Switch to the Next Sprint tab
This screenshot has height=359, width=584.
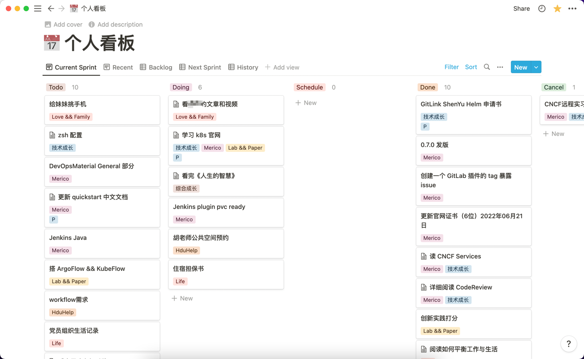point(200,67)
